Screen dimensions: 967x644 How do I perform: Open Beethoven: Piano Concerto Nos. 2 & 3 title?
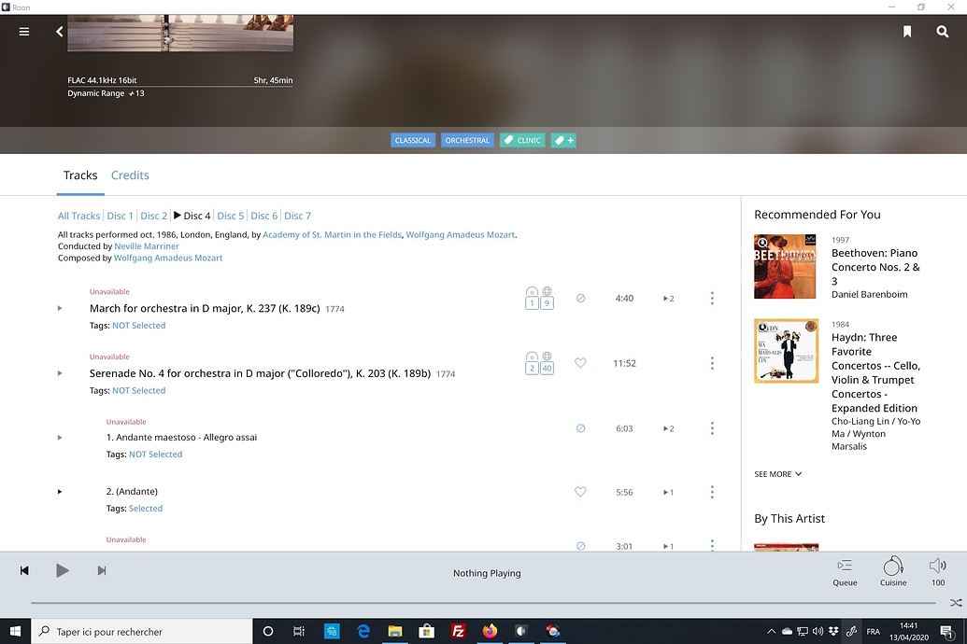tap(875, 267)
